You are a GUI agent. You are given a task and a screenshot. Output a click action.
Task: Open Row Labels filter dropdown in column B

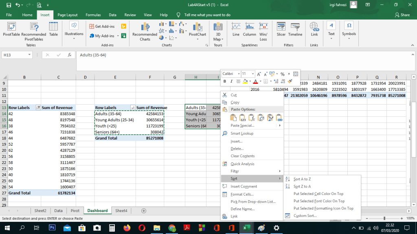point(38,108)
